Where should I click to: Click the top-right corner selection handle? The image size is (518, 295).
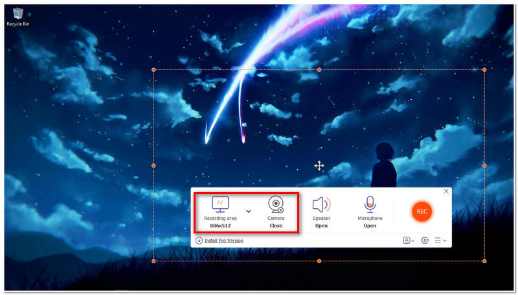point(484,70)
